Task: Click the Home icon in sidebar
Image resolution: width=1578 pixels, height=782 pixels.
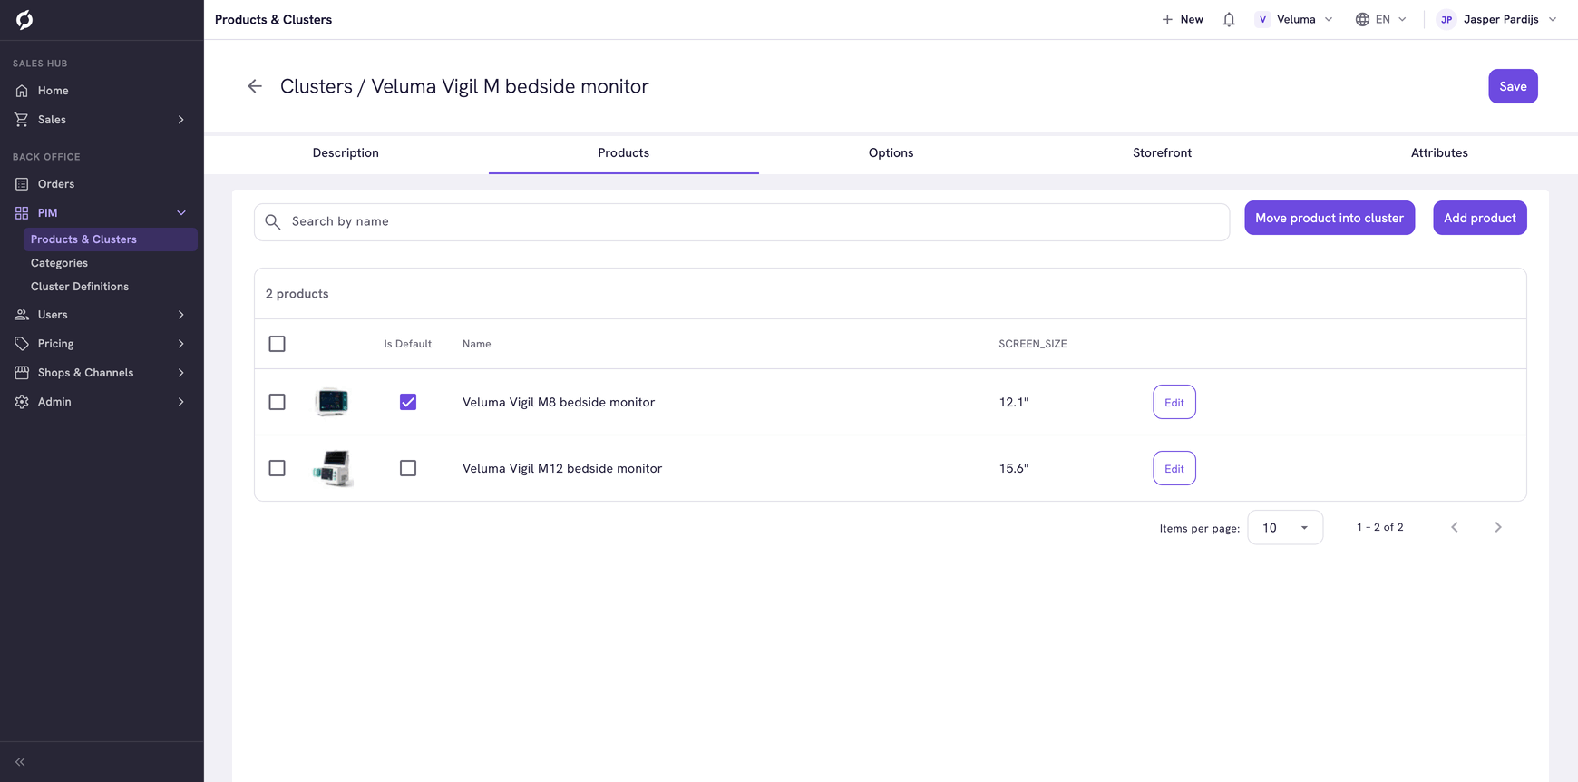Action: click(x=22, y=91)
